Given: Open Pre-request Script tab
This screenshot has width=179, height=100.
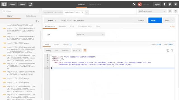Looking at the screenshot, I should tap(85, 26).
